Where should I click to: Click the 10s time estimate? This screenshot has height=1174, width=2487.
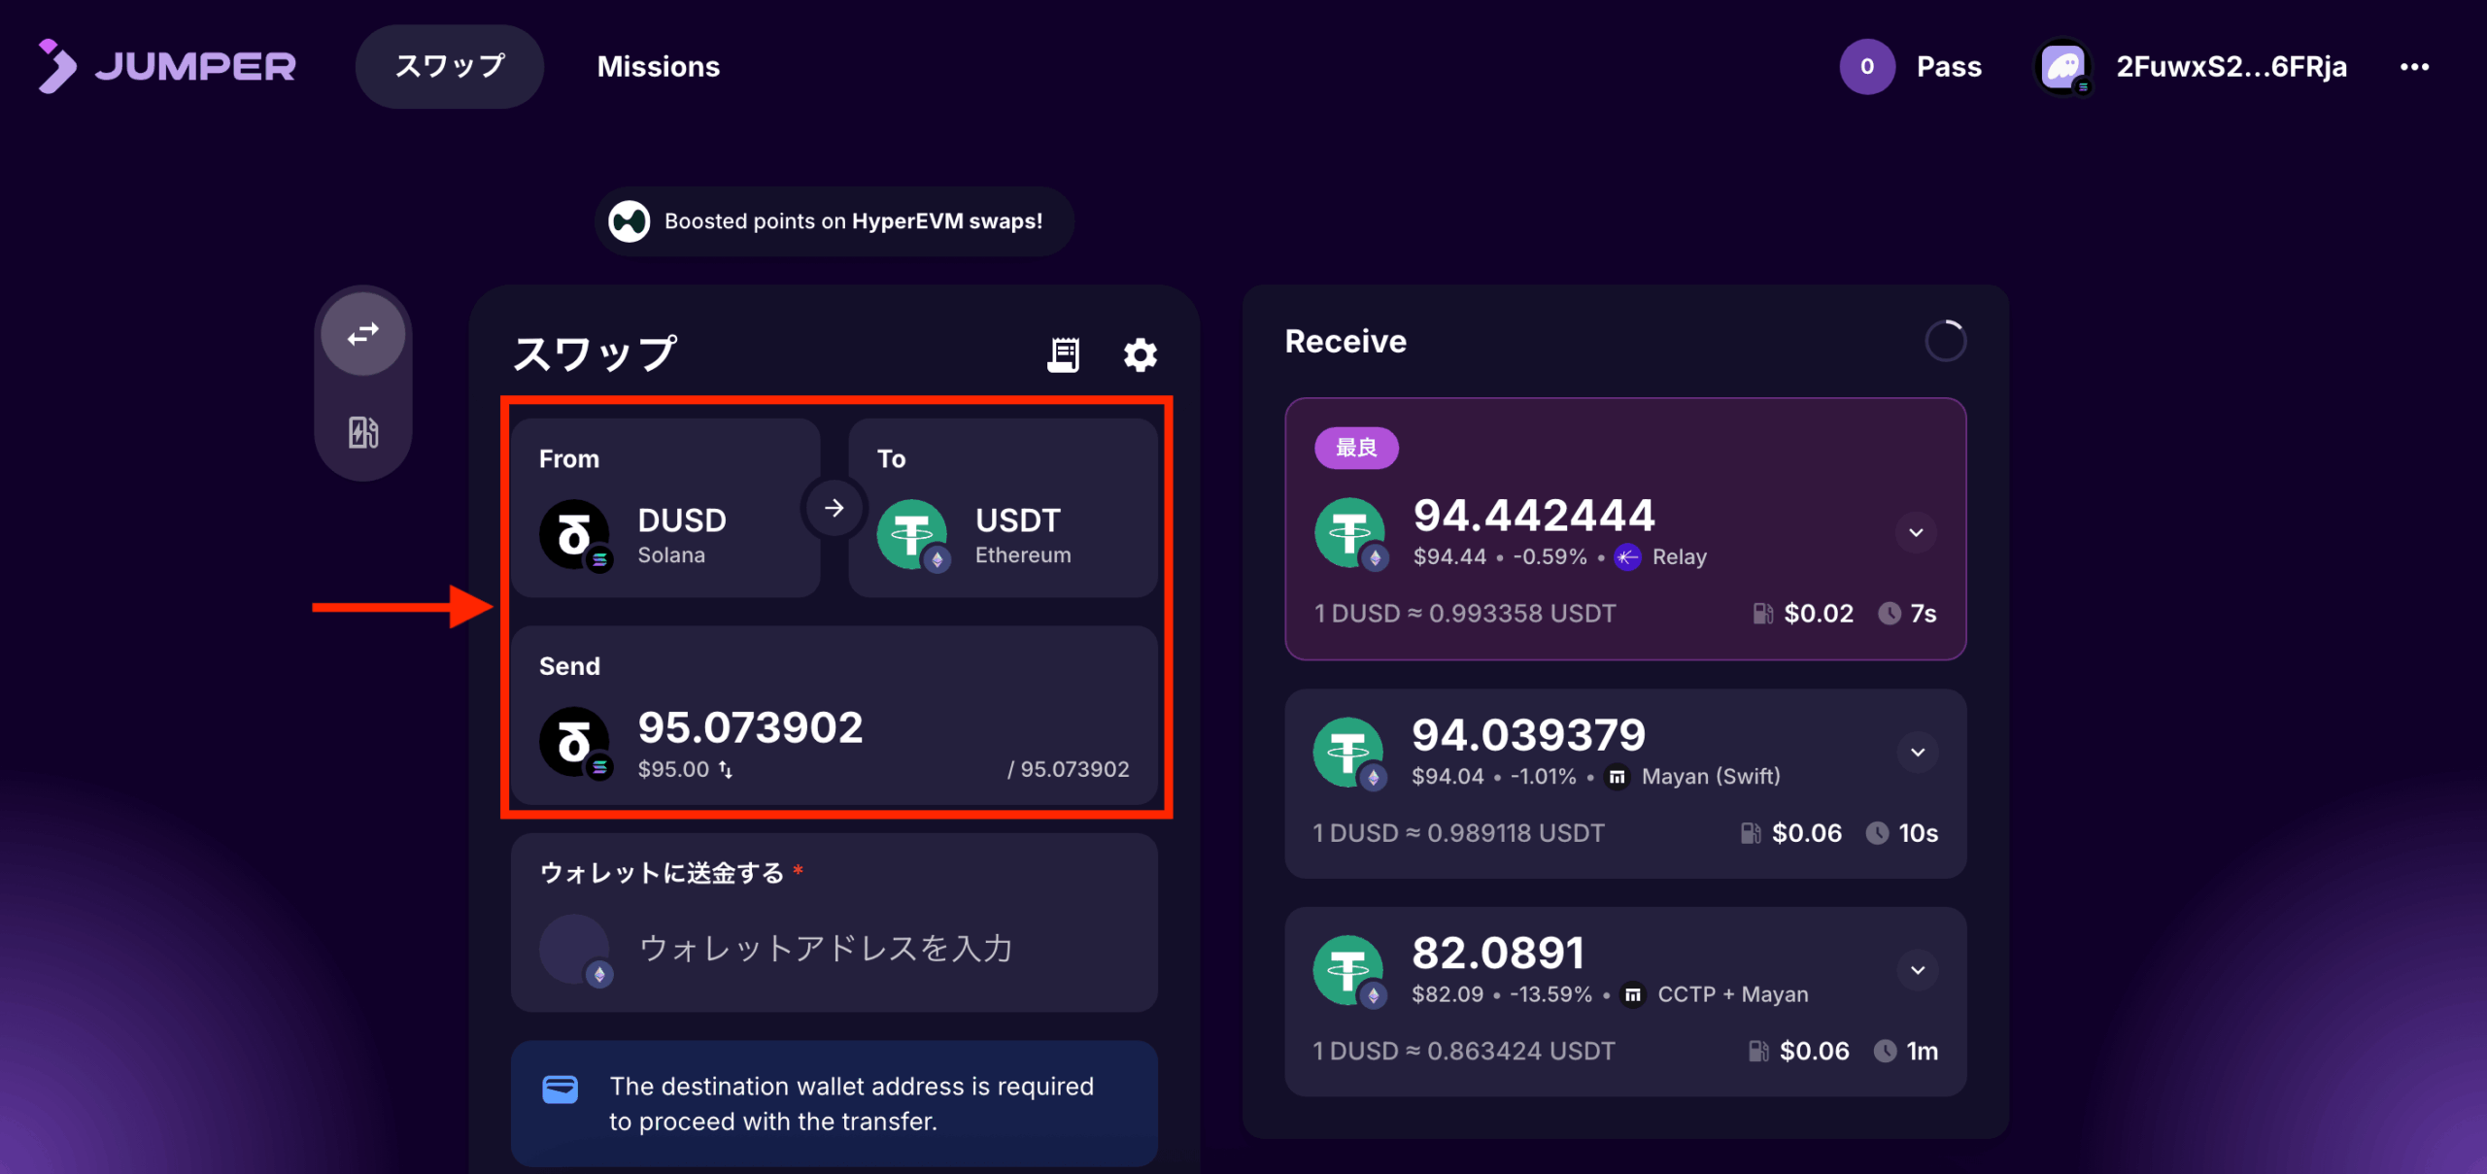coord(1902,833)
